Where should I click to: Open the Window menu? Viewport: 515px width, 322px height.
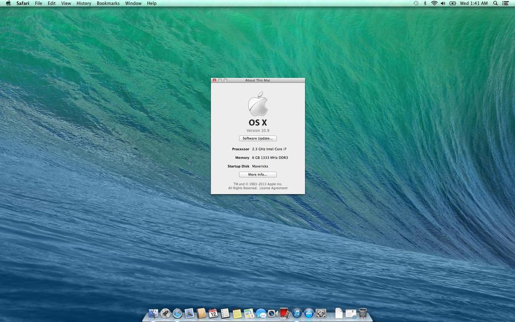133,4
